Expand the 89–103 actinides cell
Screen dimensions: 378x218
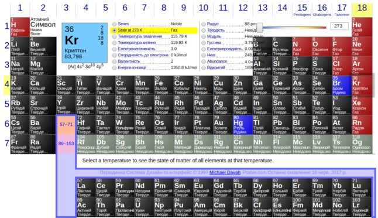pyautogui.click(x=66, y=144)
